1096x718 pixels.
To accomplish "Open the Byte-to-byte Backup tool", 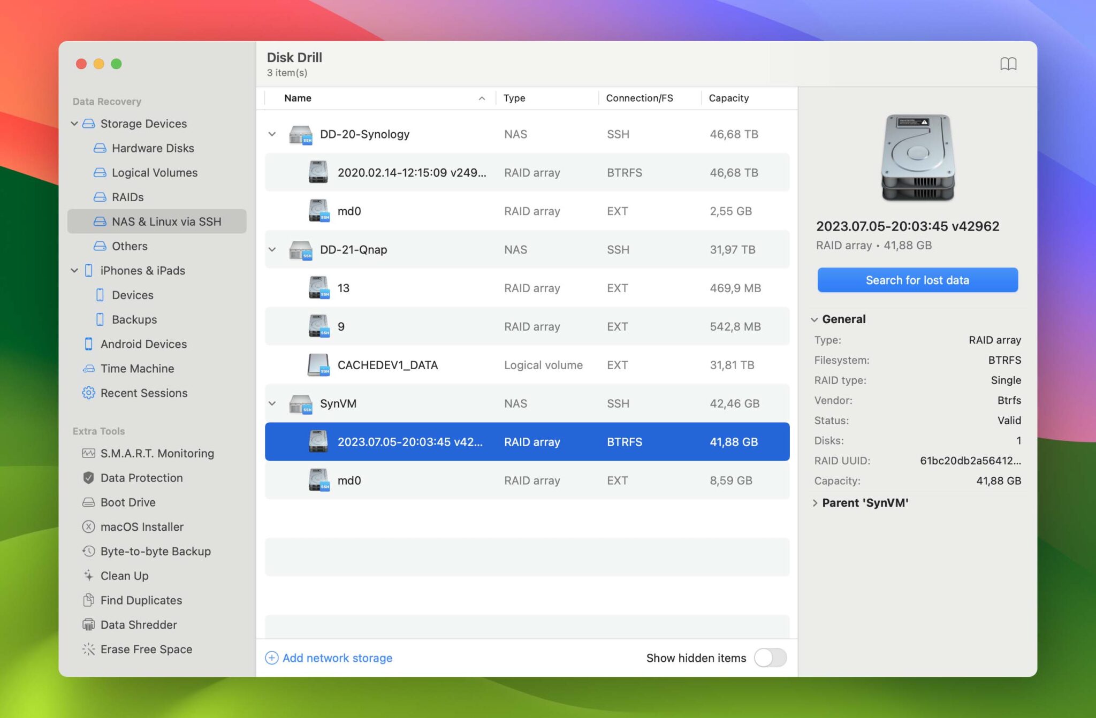I will (x=155, y=551).
